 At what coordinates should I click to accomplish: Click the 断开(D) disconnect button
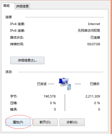point(45,122)
